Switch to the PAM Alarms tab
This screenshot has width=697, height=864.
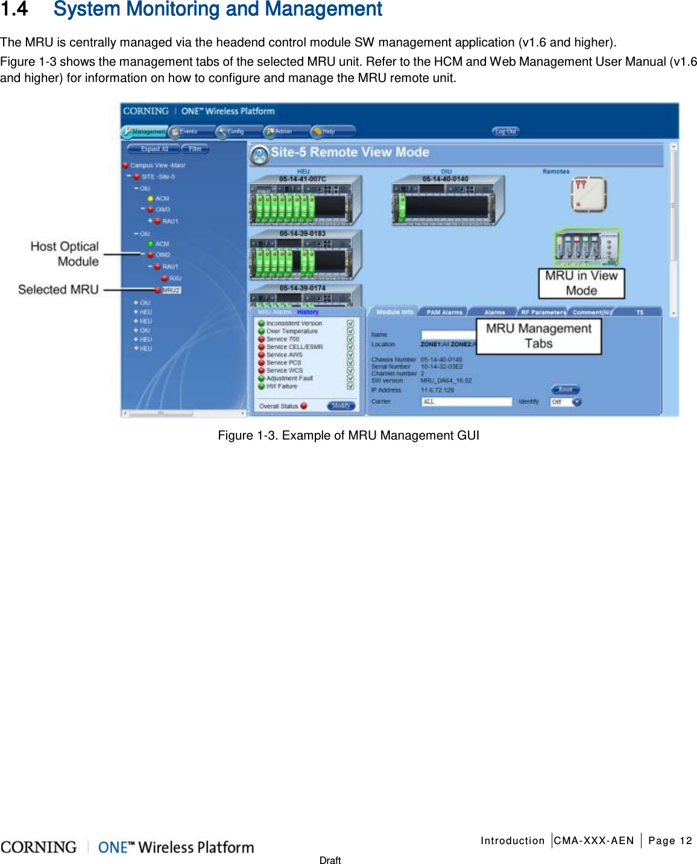point(444,312)
